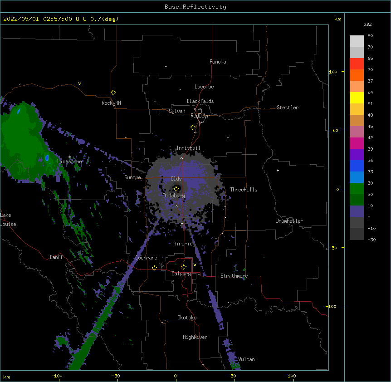This screenshot has height=382, width=391.
Task: Click the Cochrane label
Action: pos(146,258)
